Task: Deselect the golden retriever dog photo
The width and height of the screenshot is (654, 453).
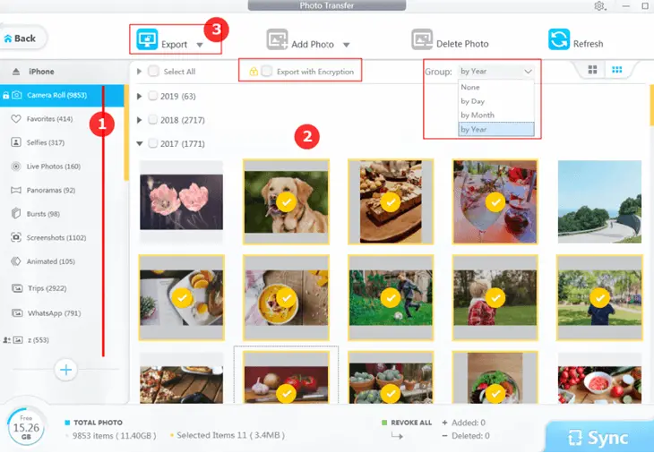Action: tap(286, 202)
